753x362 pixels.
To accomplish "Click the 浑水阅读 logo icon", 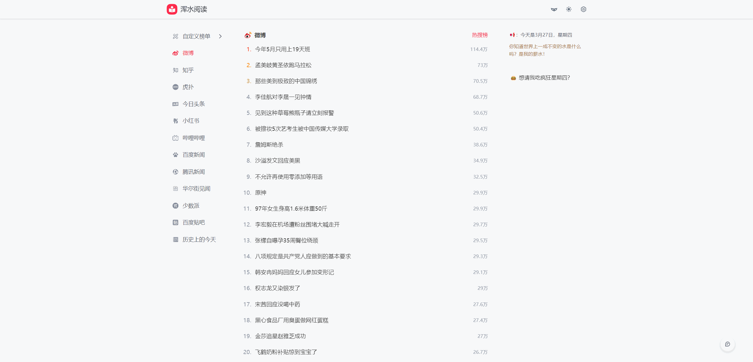I will pos(172,9).
